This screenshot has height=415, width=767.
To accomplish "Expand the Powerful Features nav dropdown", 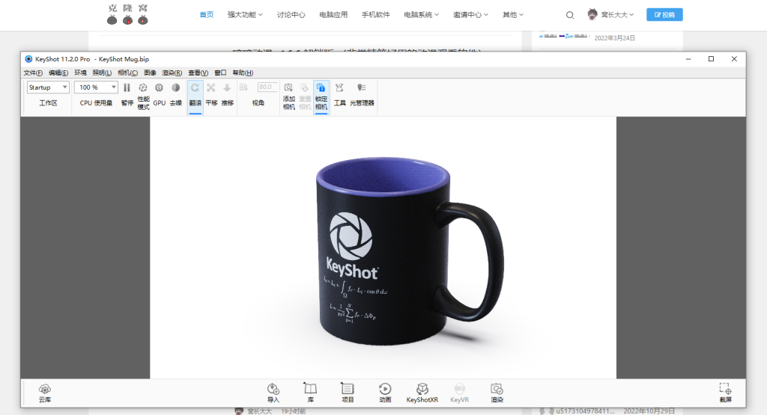I will pyautogui.click(x=245, y=15).
